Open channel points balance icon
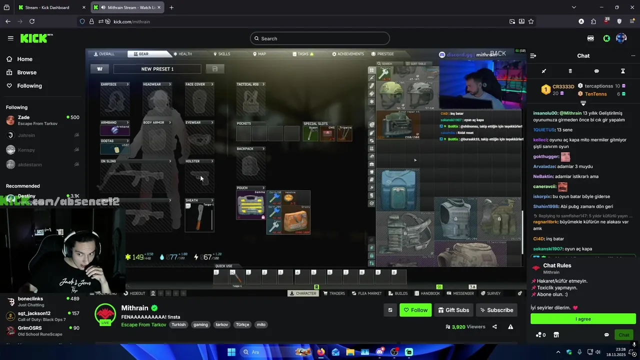This screenshot has height=360, width=640. [540, 334]
